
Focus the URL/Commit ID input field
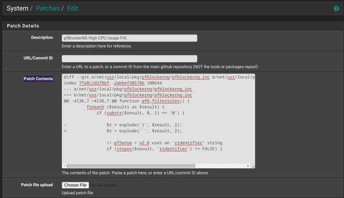[x=129, y=58]
